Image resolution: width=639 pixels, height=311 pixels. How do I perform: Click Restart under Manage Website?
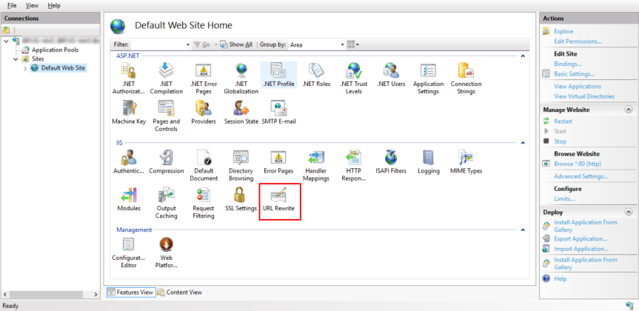point(563,121)
